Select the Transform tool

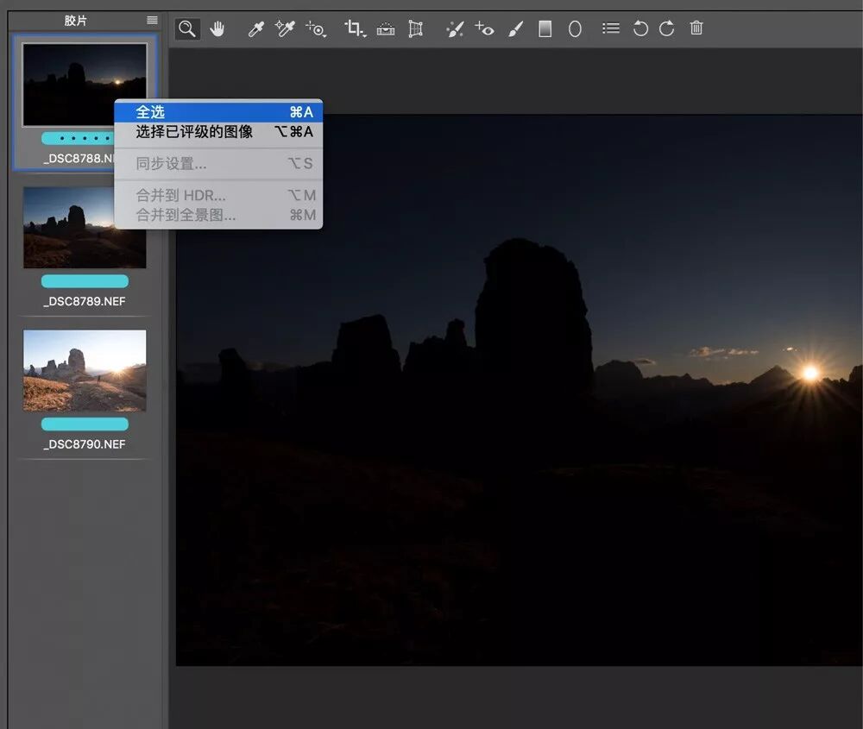416,28
